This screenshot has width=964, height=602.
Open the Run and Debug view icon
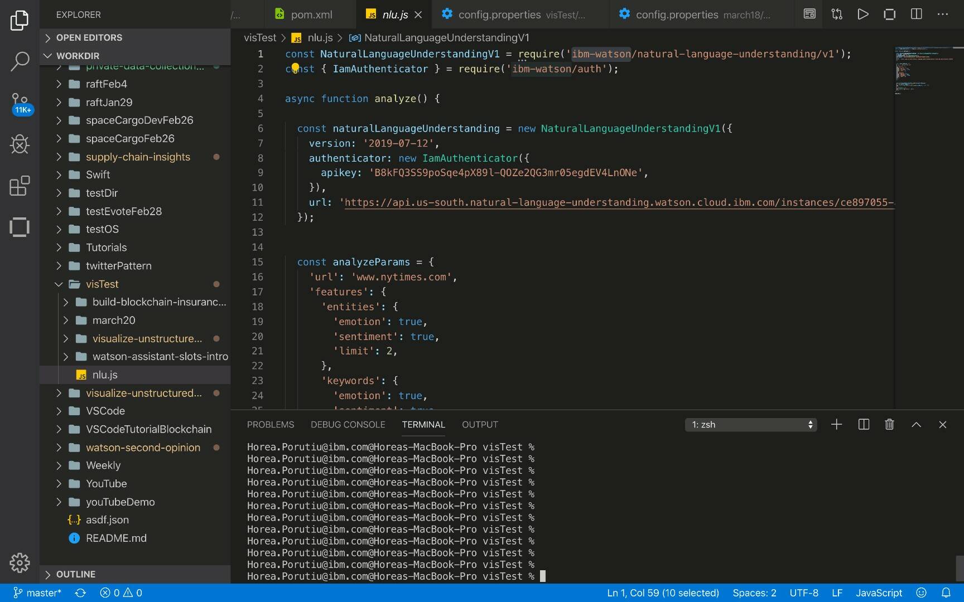(20, 144)
